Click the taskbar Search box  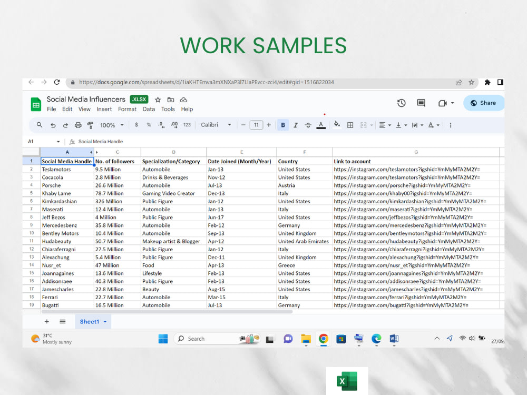217,339
